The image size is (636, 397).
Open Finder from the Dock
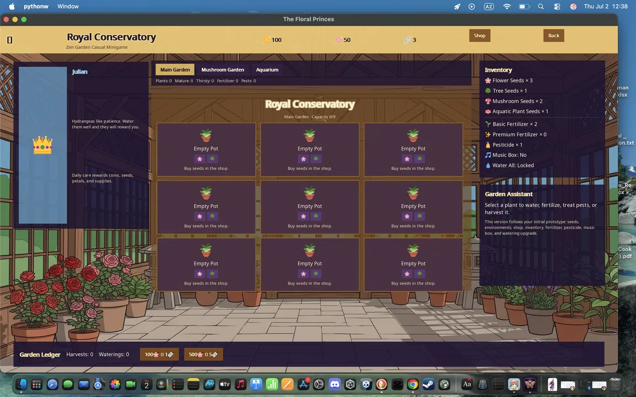tap(21, 384)
